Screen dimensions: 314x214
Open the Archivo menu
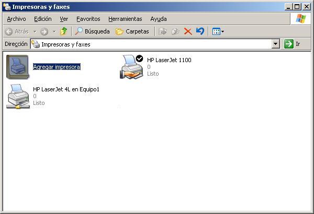pos(16,19)
